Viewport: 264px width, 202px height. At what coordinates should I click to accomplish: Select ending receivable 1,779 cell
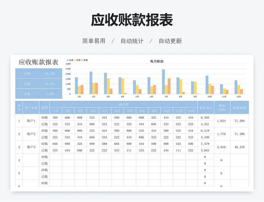(222, 134)
